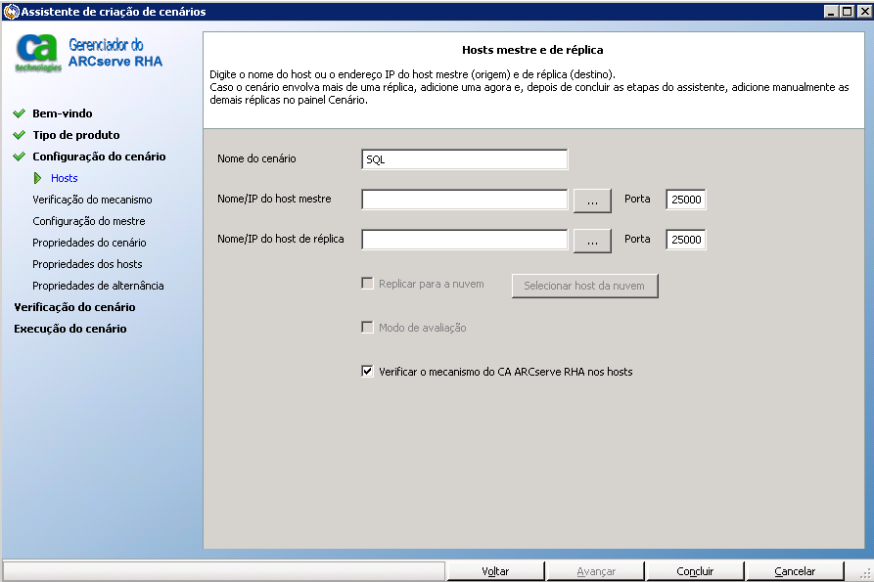Select the Verificação do cenário step
Viewport: 874px width, 582px height.
(74, 307)
